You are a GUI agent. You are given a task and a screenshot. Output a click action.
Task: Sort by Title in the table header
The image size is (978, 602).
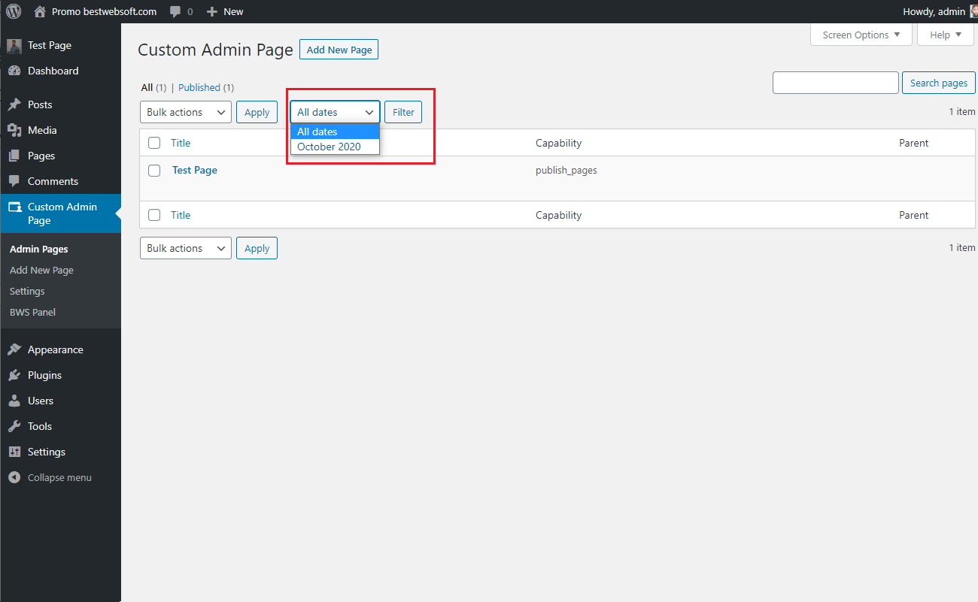[x=181, y=143]
